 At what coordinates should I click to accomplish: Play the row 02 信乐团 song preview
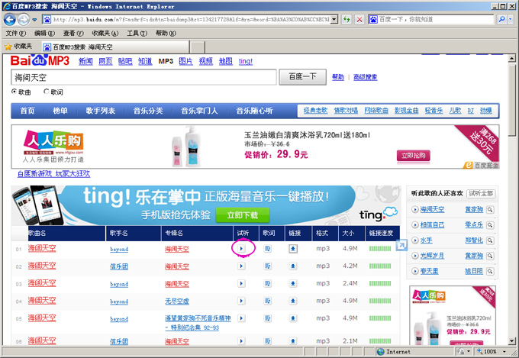point(241,266)
